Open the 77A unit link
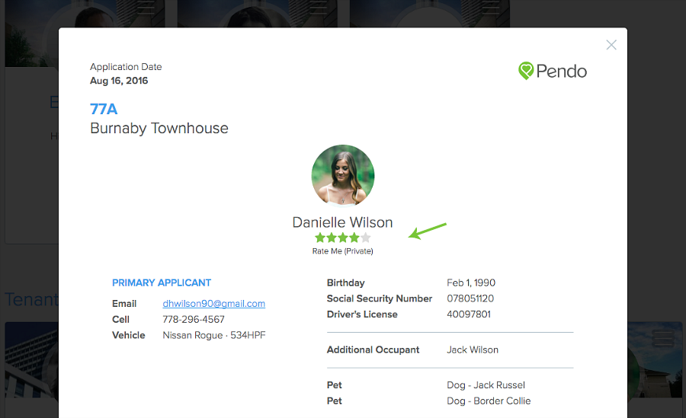The image size is (686, 418). 104,109
